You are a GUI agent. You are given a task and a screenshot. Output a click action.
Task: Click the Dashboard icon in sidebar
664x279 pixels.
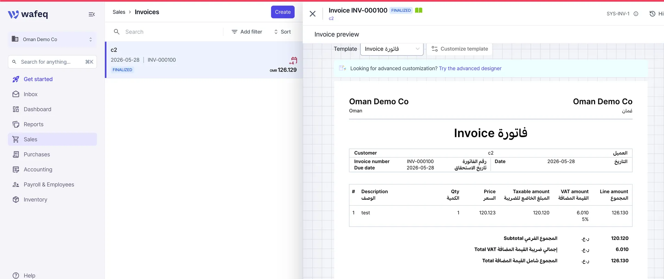[16, 109]
